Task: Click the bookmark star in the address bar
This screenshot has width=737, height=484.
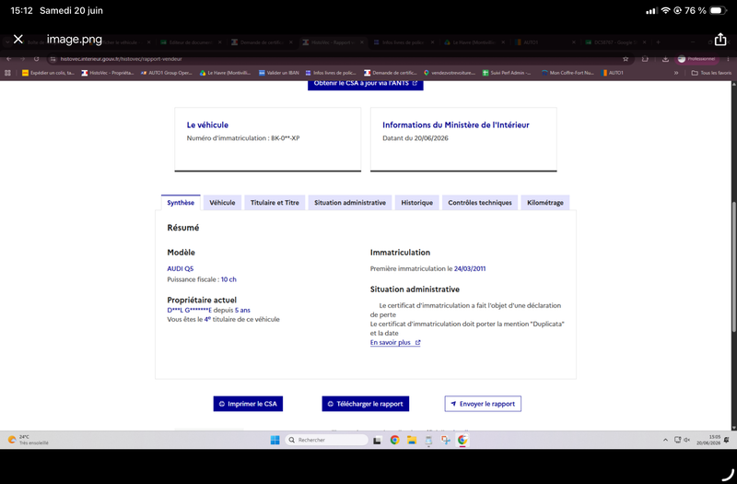Action: pos(626,59)
